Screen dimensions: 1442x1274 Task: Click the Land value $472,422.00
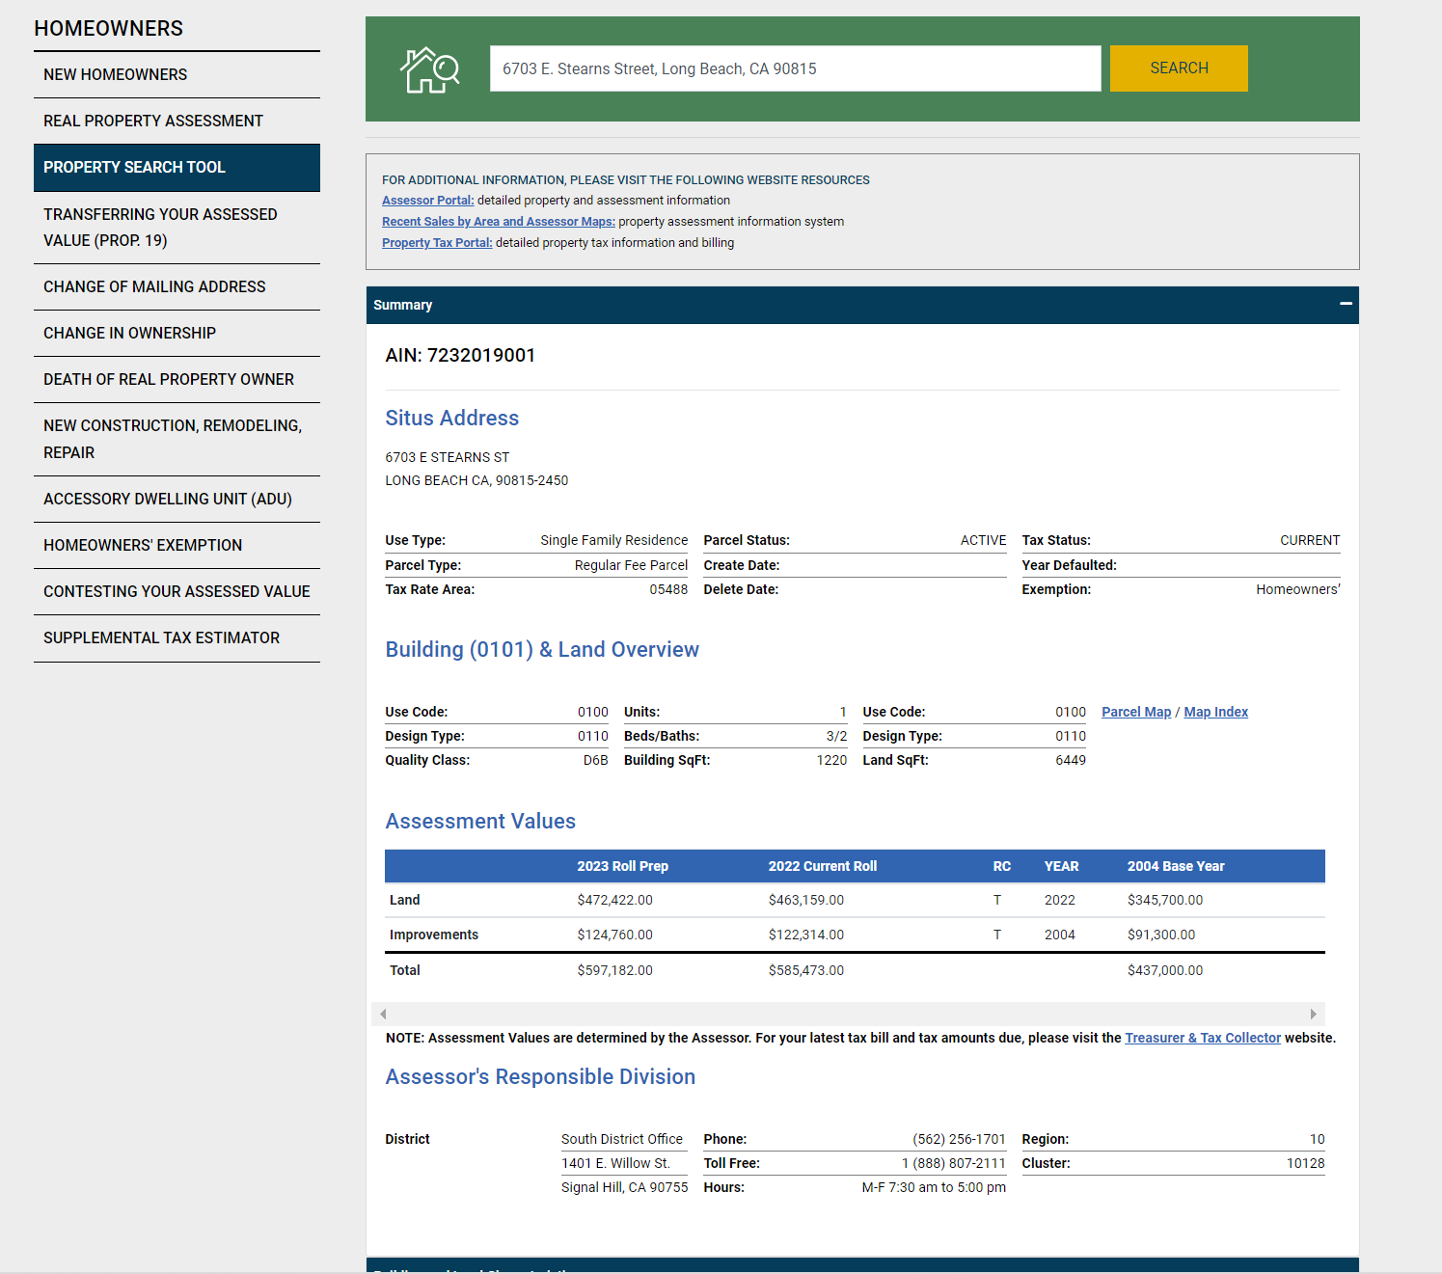coord(614,900)
